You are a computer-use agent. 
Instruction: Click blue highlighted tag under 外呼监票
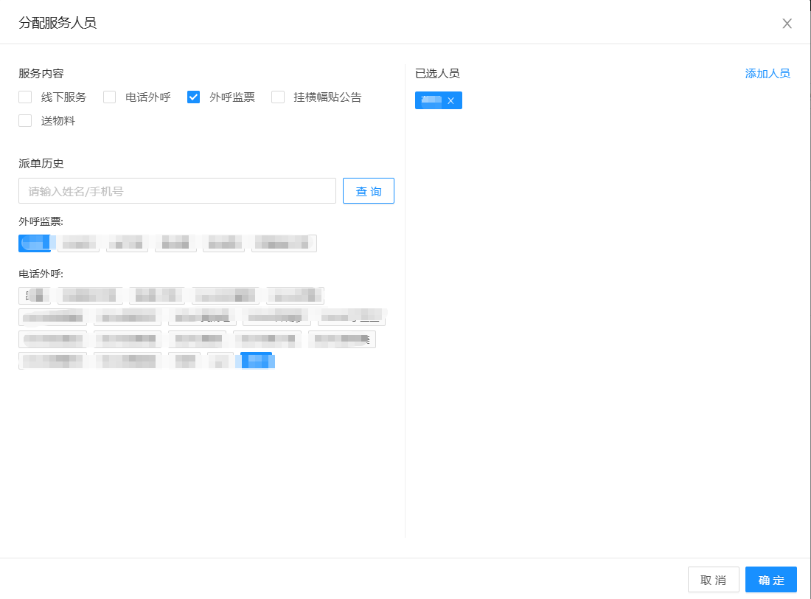point(35,243)
